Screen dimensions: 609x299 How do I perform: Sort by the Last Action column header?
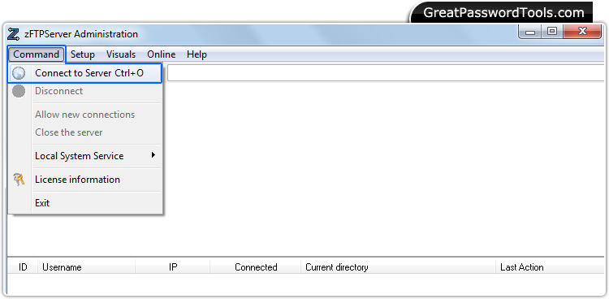point(550,267)
